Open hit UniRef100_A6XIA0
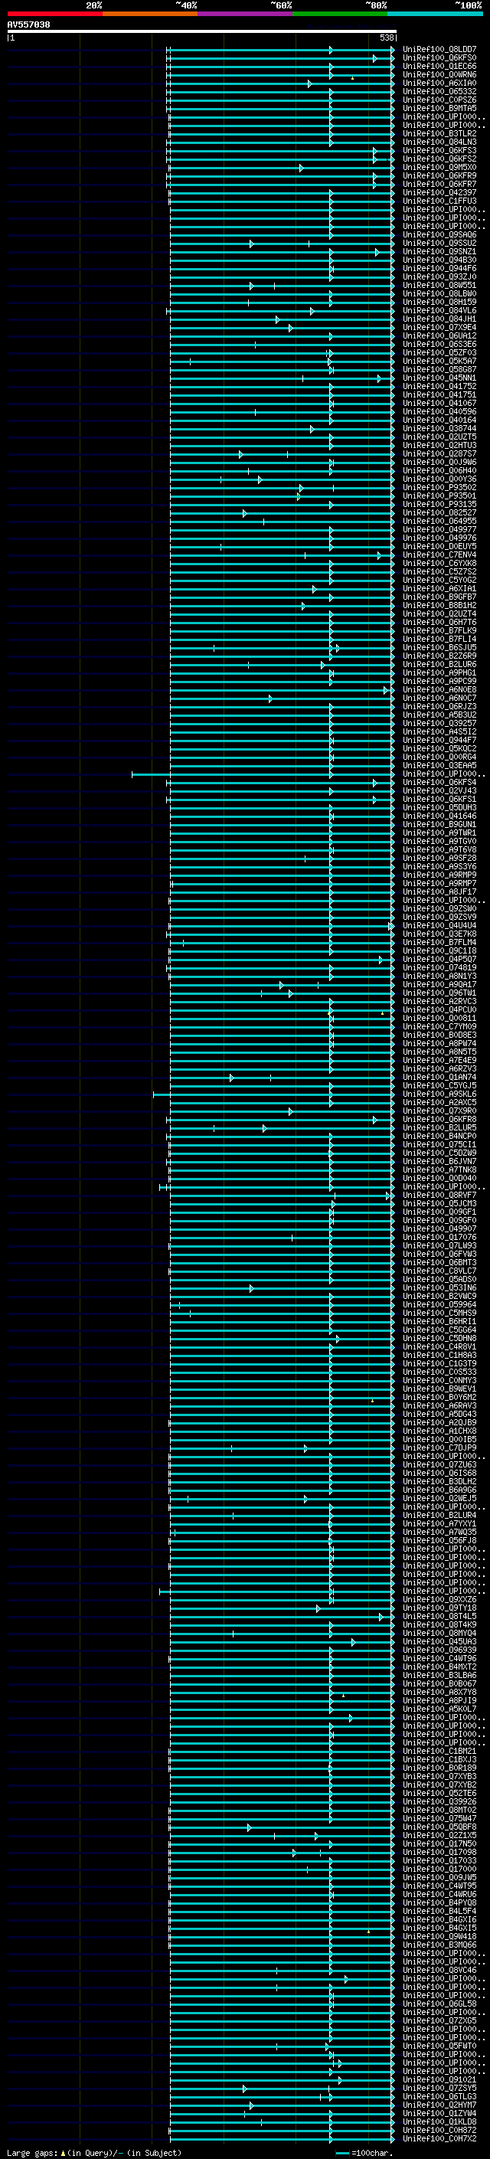The width and height of the screenshot is (490, 2159). click(x=439, y=83)
